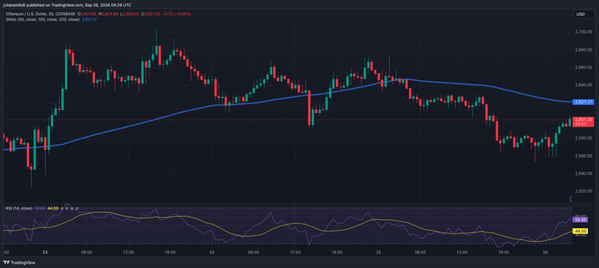Click the open value O2,601.85
This screenshot has width=599, height=268.
[x=88, y=14]
